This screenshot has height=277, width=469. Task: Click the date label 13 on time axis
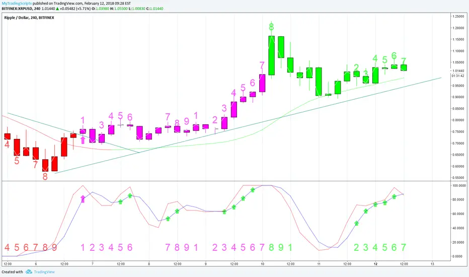[432, 264]
